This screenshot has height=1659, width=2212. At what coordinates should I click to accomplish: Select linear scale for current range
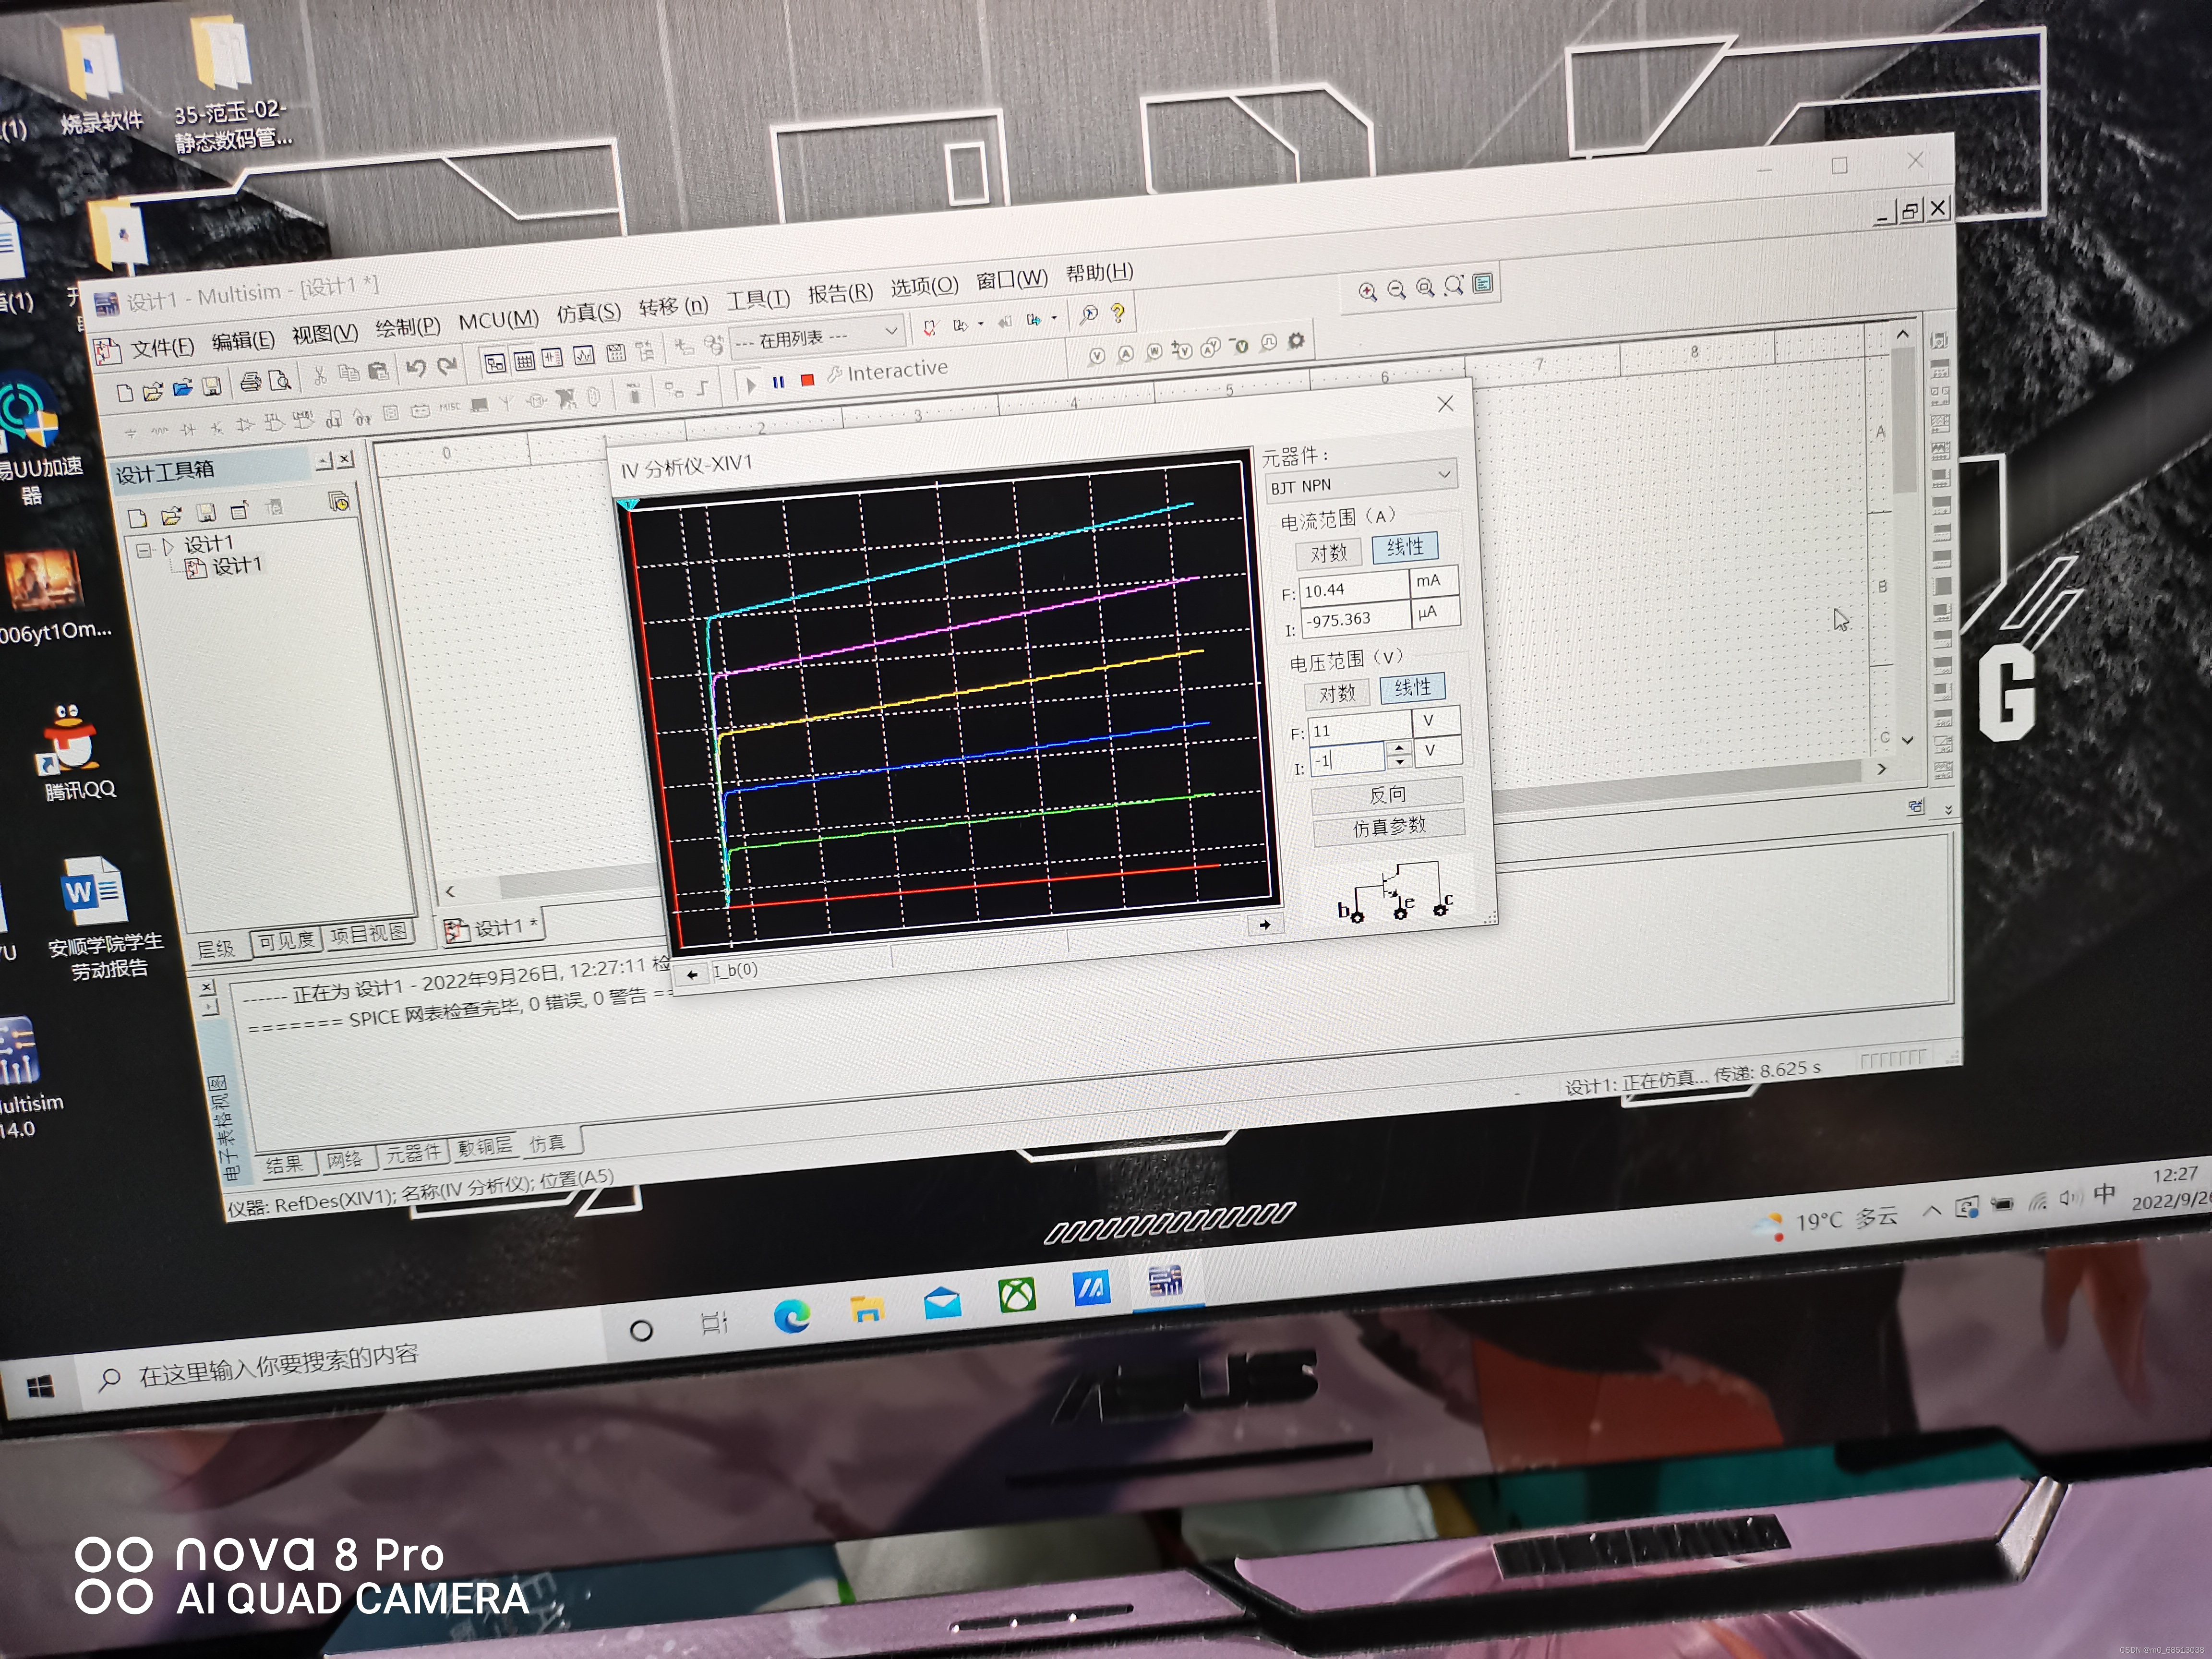(x=1405, y=547)
